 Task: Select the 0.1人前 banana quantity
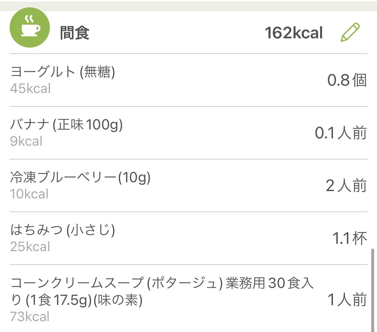coord(341,133)
